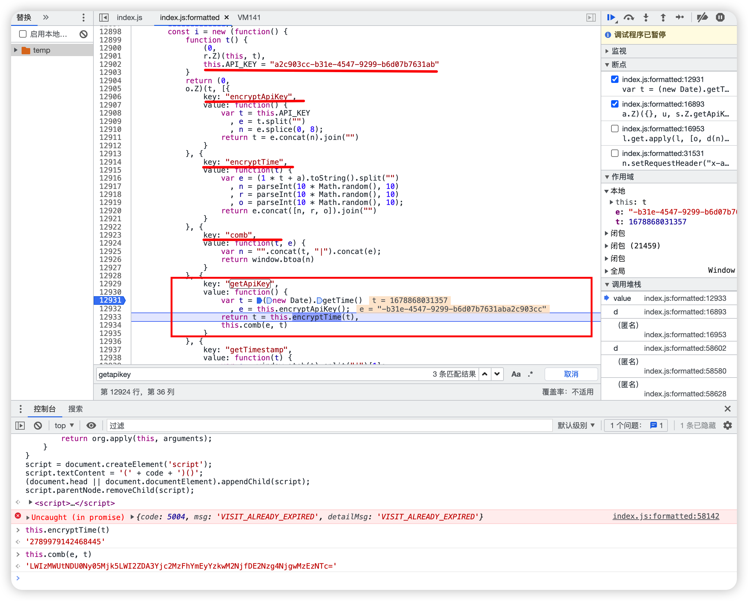Click the error icon on Uncaught row

(x=18, y=516)
